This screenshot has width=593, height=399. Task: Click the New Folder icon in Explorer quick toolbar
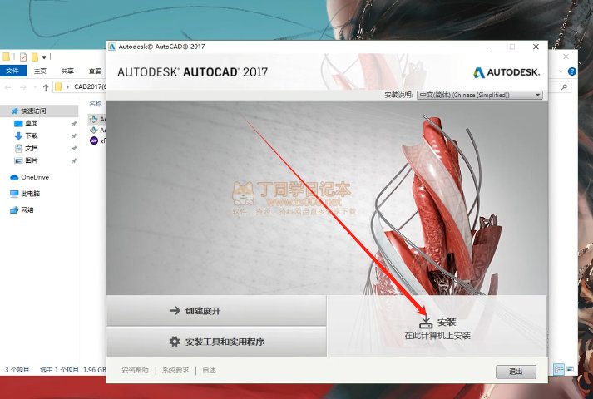click(35, 57)
